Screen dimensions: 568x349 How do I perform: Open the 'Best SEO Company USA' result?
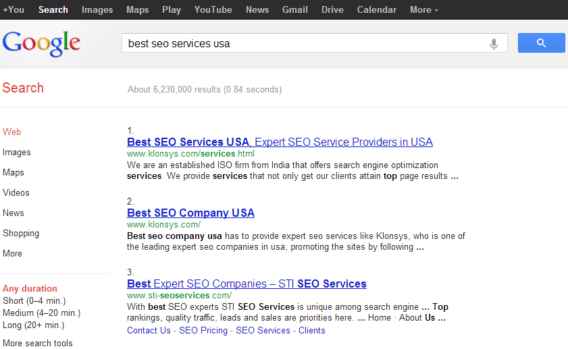(190, 213)
